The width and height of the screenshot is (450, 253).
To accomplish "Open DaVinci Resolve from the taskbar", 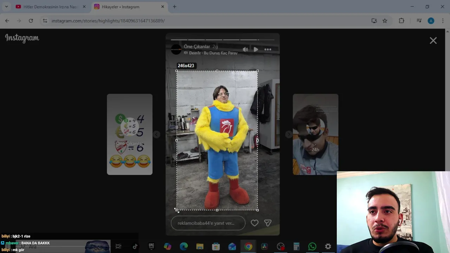I will pyautogui.click(x=264, y=247).
